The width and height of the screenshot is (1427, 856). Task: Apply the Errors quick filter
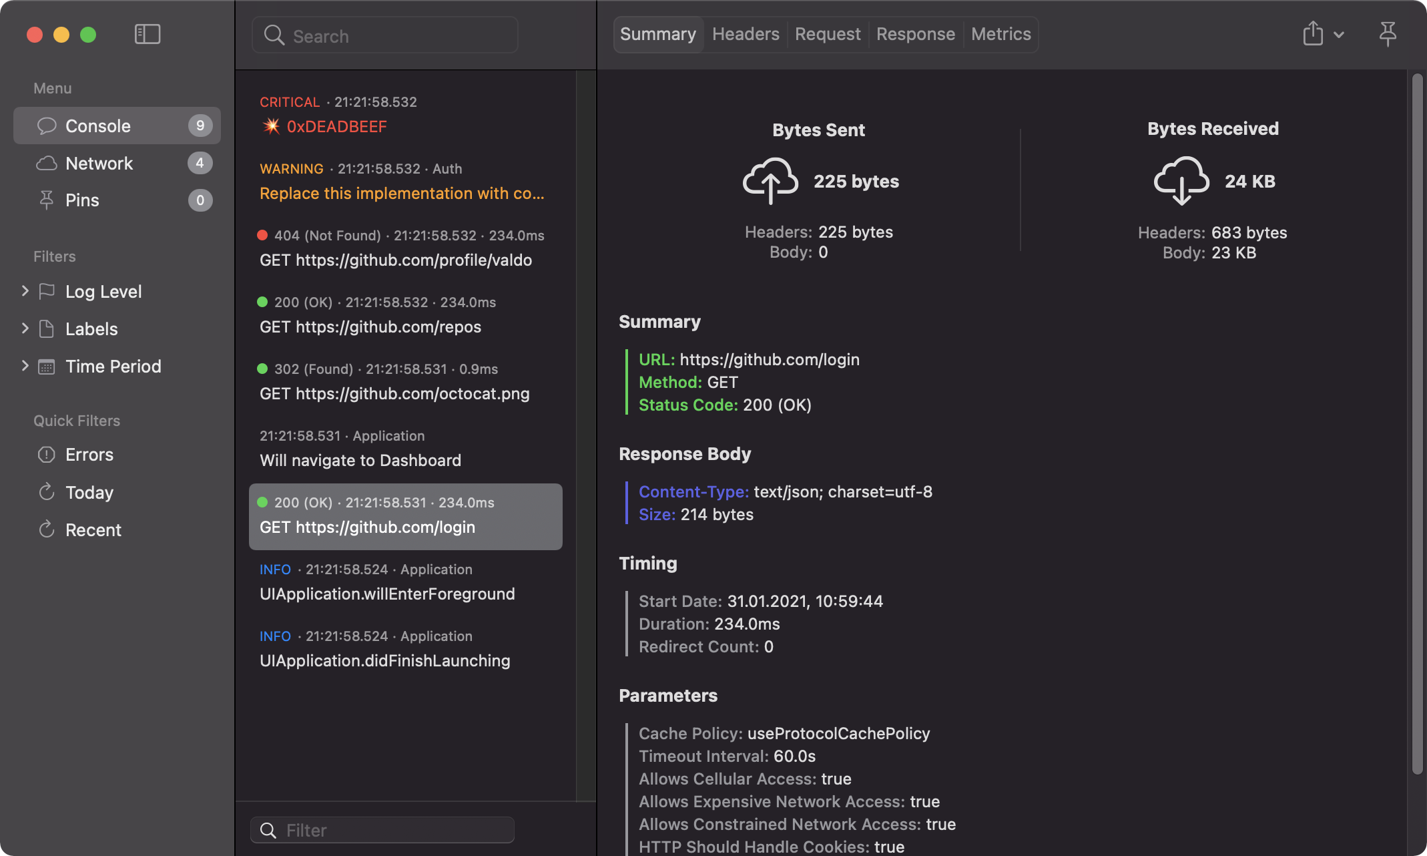point(117,455)
